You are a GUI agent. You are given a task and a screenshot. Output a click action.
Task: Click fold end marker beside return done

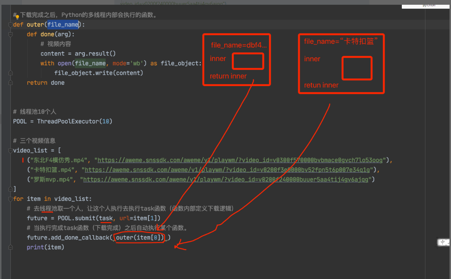(x=10, y=83)
